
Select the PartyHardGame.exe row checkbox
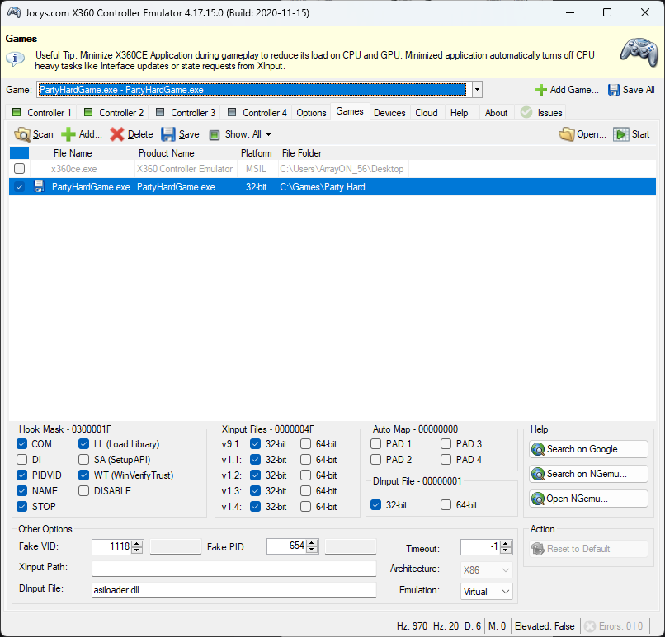(x=20, y=187)
